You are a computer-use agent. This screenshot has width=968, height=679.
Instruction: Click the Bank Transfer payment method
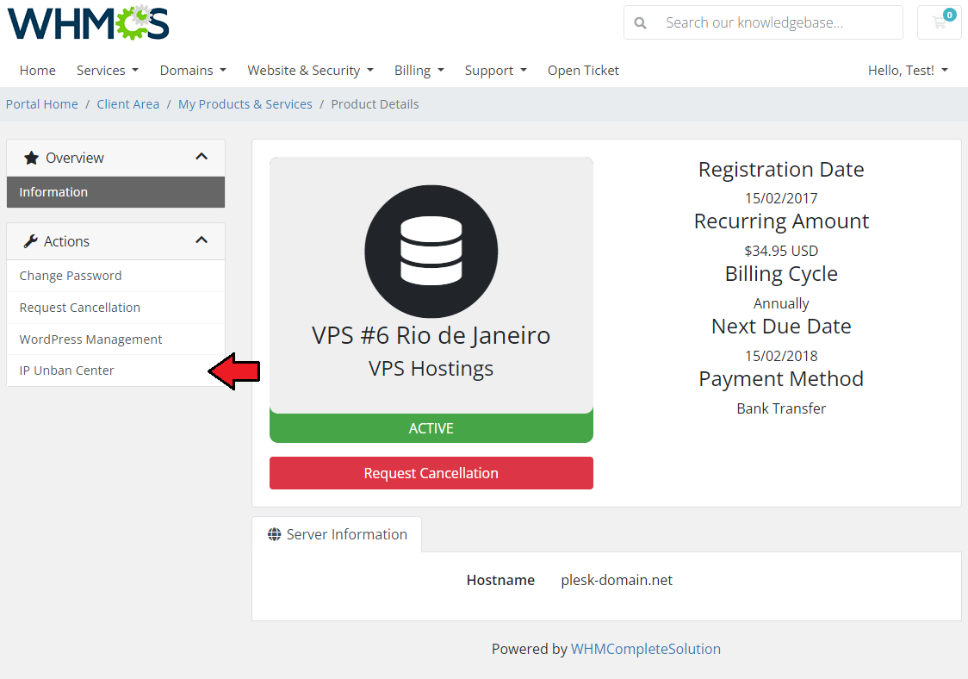[x=781, y=408]
